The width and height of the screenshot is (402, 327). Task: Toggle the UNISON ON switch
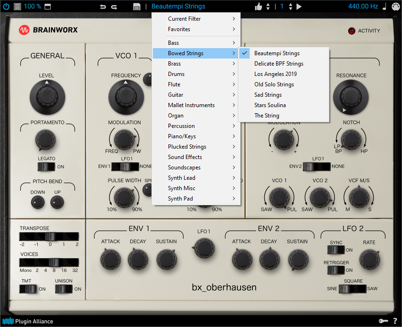pyautogui.click(x=64, y=289)
